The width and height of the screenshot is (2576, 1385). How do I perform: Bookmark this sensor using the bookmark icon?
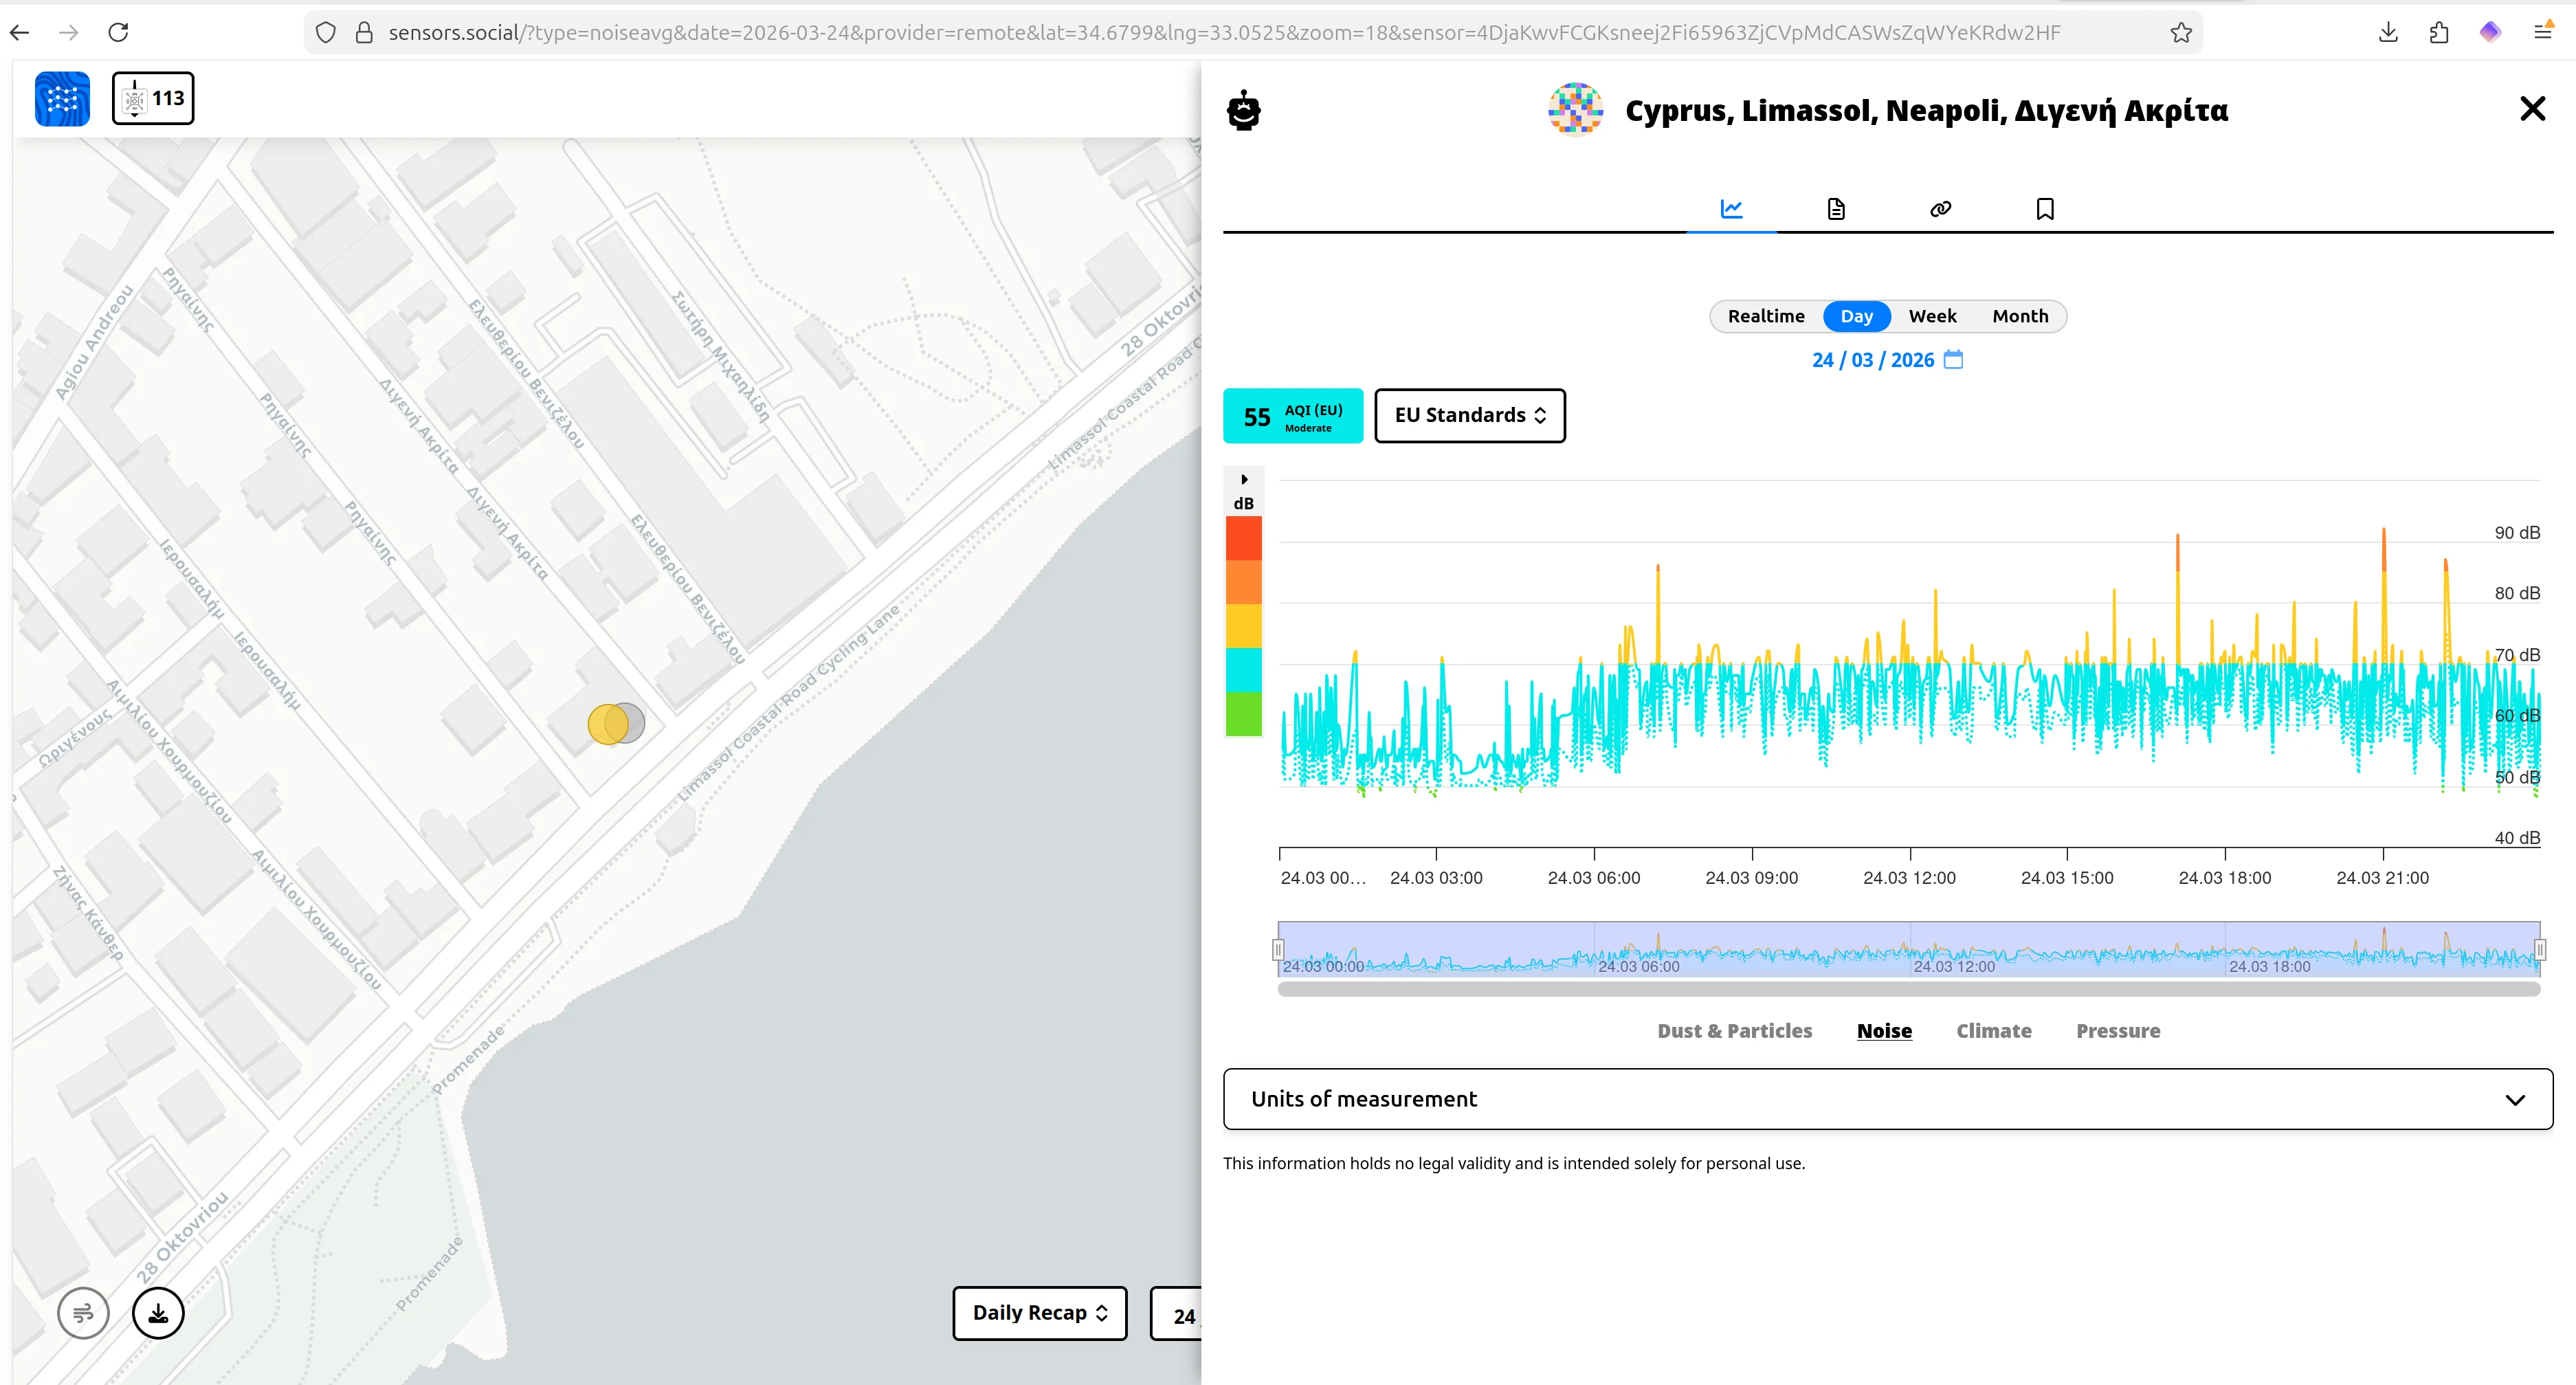pyautogui.click(x=2044, y=208)
